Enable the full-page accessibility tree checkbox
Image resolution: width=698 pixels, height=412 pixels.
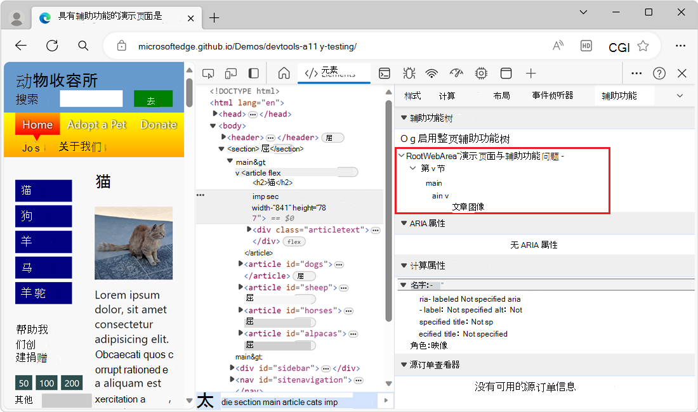pos(405,138)
